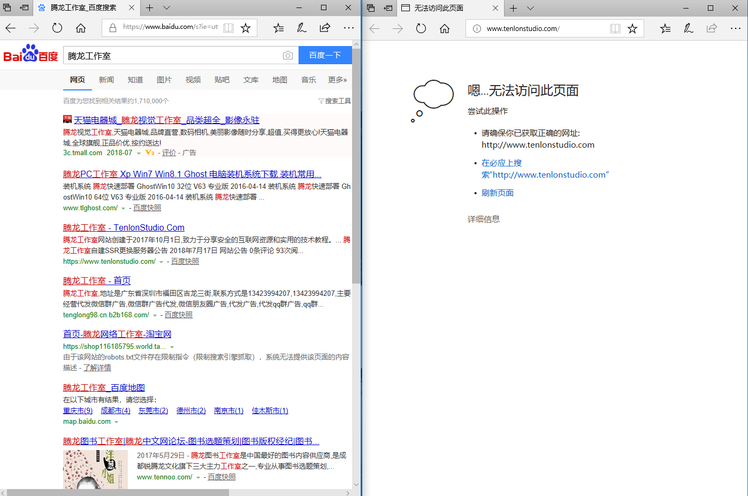Open 腾龙工作室_百度地图 result
This screenshot has height=496, width=748.
point(104,387)
